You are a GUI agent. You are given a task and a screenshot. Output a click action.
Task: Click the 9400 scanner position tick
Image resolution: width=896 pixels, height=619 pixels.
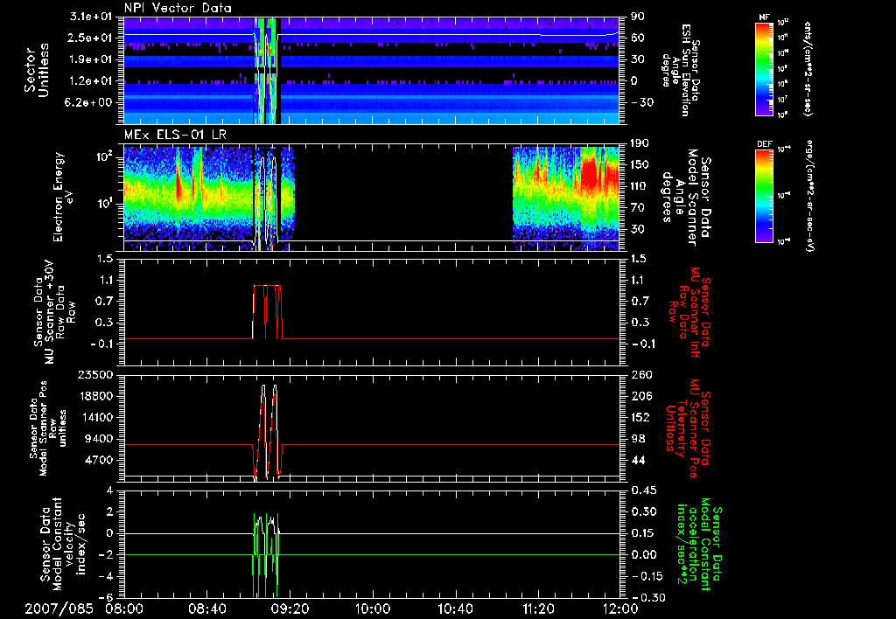[x=98, y=439]
